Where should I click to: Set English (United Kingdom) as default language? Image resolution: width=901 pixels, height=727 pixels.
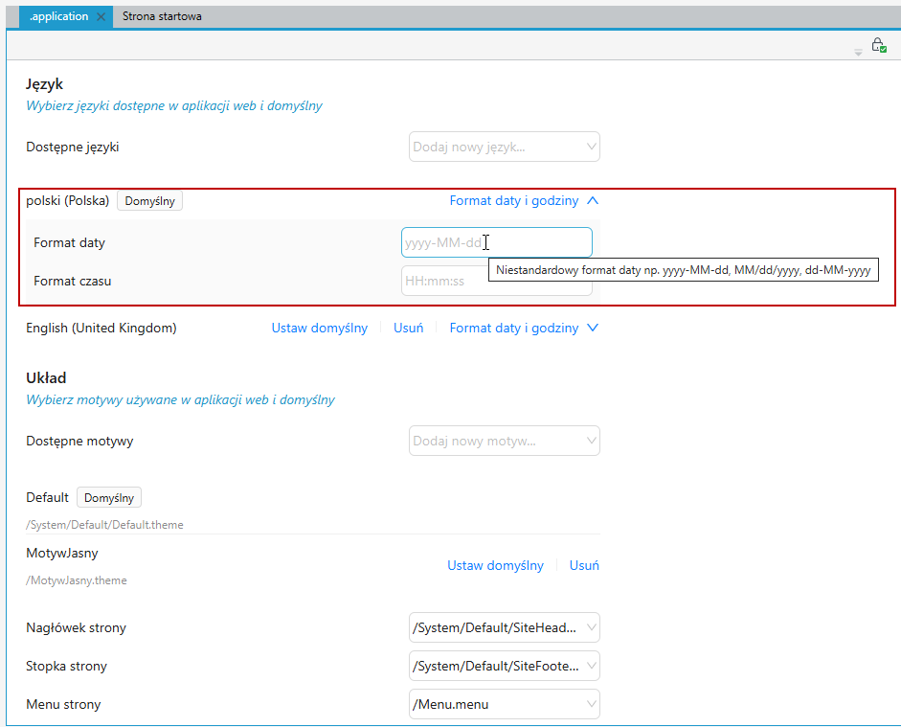tap(320, 329)
